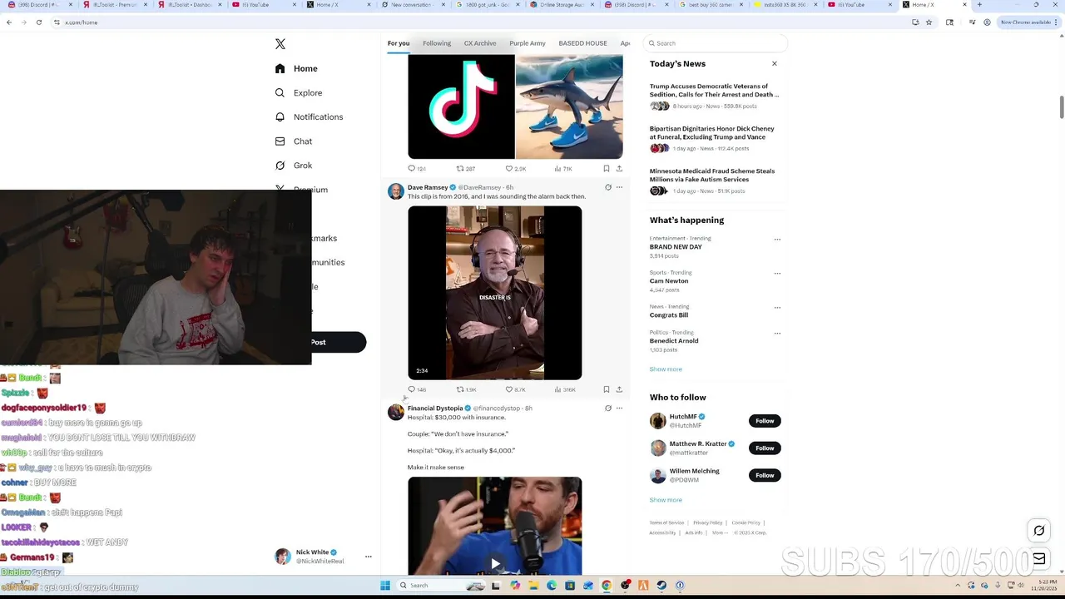Open the Messages floating button
The image size is (1065, 599).
click(x=1039, y=559)
